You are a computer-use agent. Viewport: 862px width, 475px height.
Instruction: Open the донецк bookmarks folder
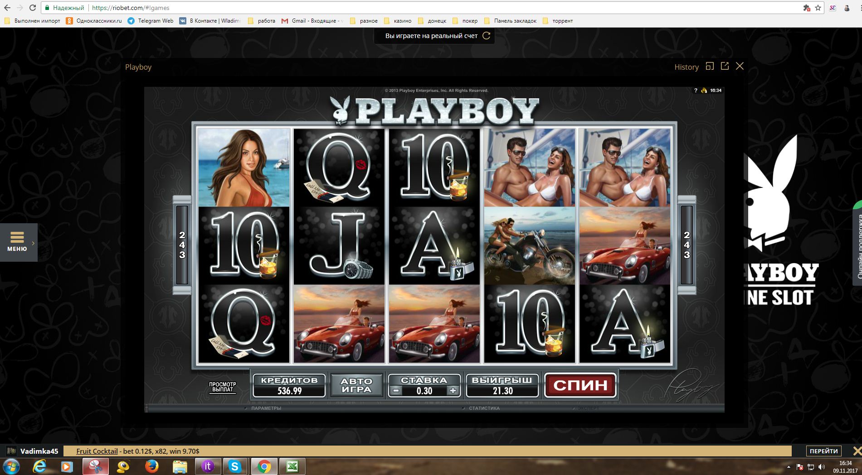point(432,21)
